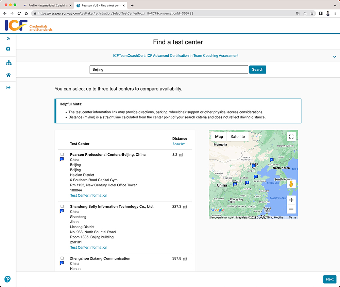This screenshot has width=340, height=287.
Task: Click the Search button
Action: pyautogui.click(x=257, y=70)
